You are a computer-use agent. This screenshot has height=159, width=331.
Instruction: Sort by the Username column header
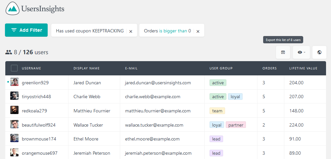(31, 68)
